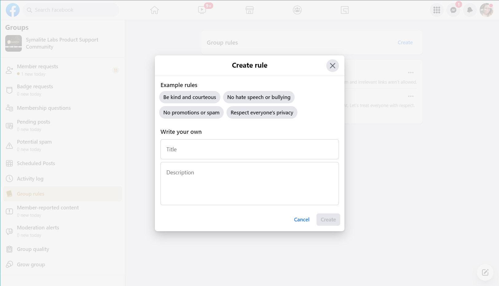
Task: Add the 'Be kind and courteous' example rule
Action: (x=189, y=97)
